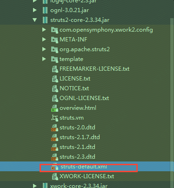Screen dimensions: 174x188
Task: Click the overview.html HTML file icon
Action: (54, 108)
